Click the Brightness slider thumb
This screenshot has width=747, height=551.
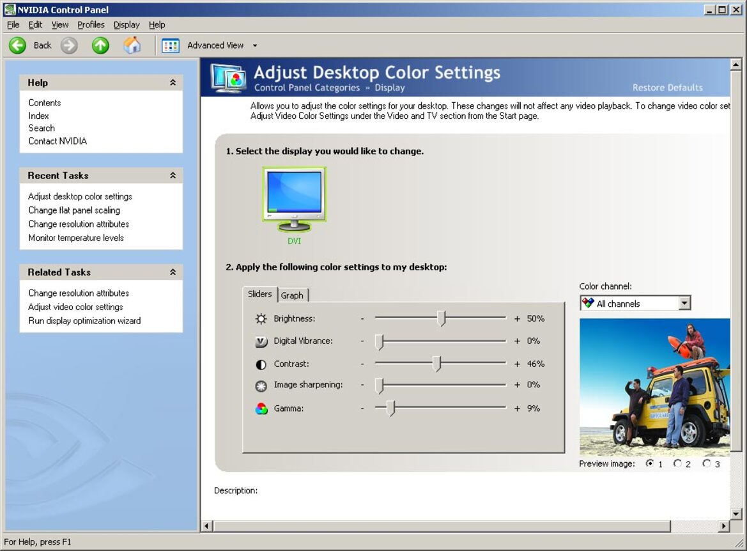click(x=441, y=318)
